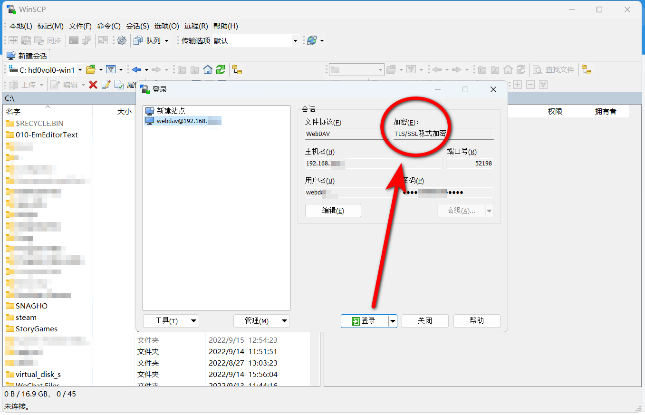Expand the local filter dropdown arrow
This screenshot has width=645, height=415.
tap(121, 70)
